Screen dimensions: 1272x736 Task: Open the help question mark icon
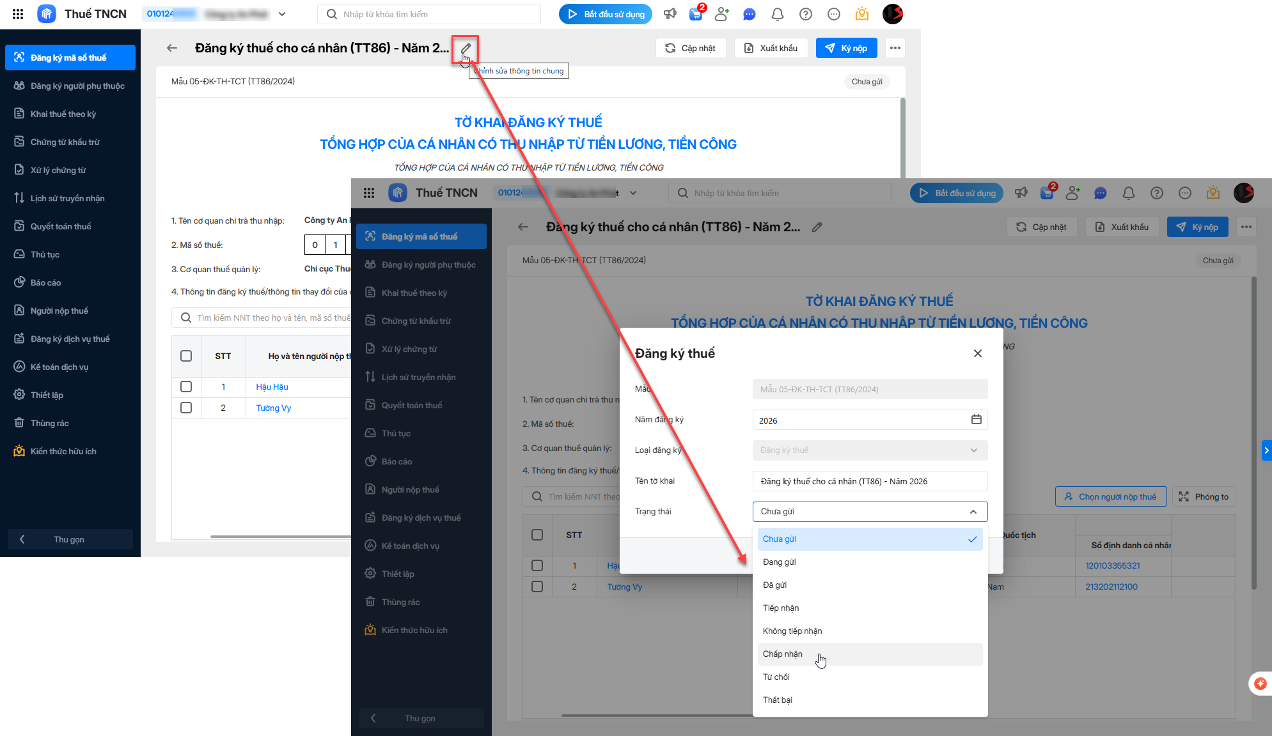click(806, 14)
